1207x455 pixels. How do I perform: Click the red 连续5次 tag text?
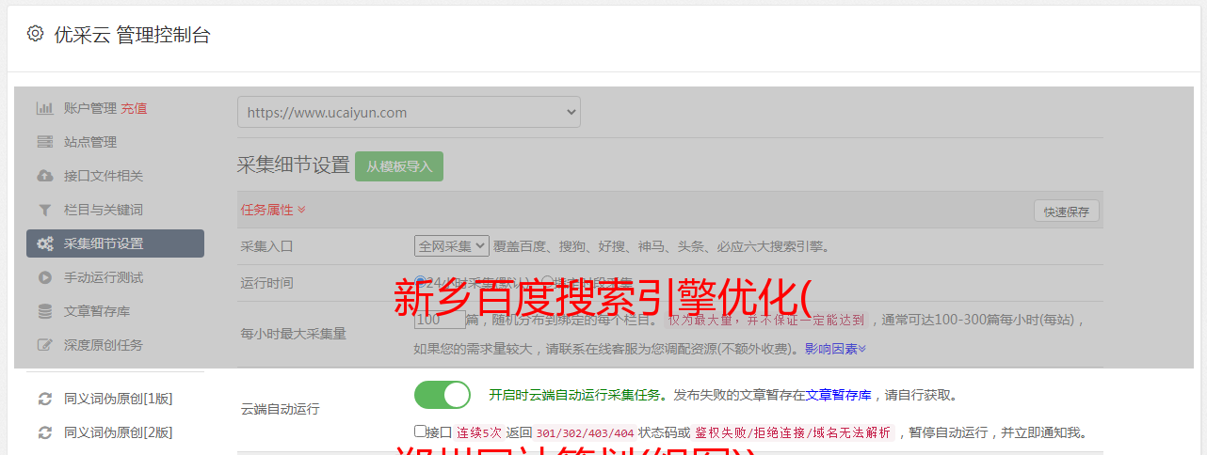tap(479, 433)
